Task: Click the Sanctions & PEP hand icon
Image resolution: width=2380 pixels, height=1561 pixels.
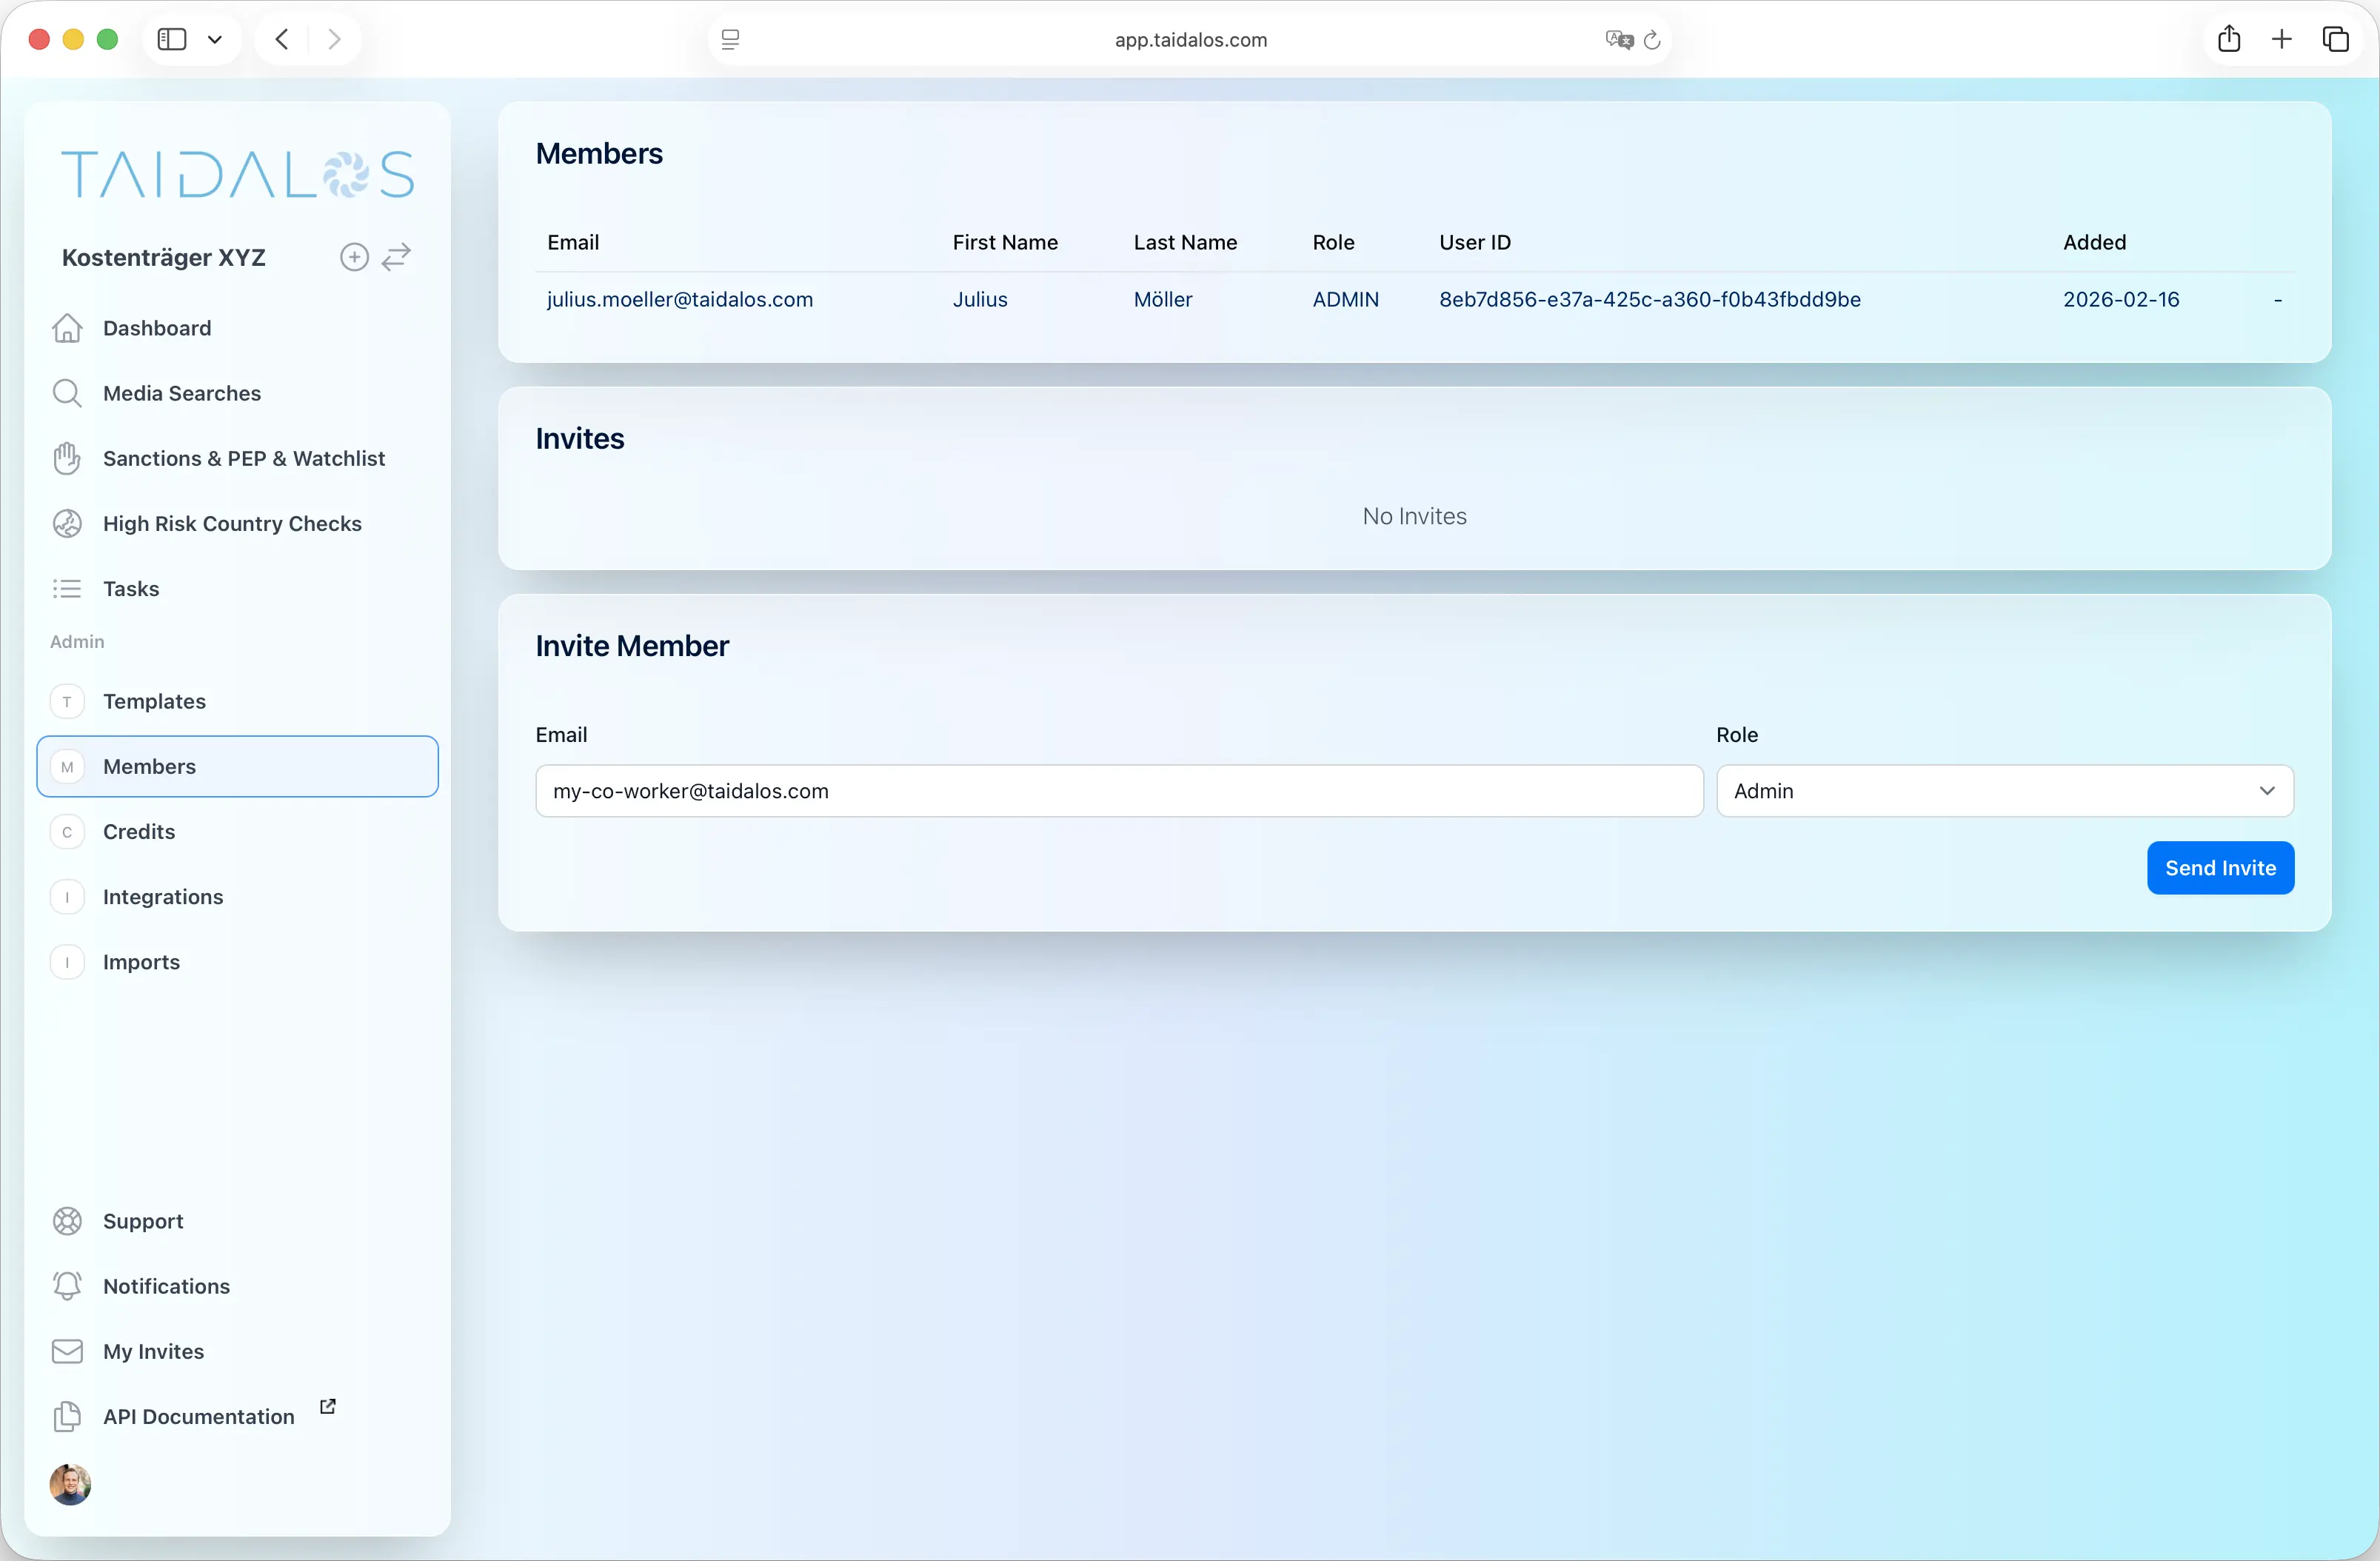Action: (x=66, y=458)
